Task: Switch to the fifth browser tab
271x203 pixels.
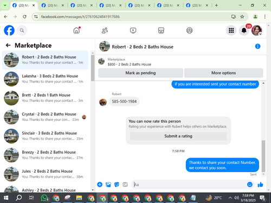Action: coord(139,5)
